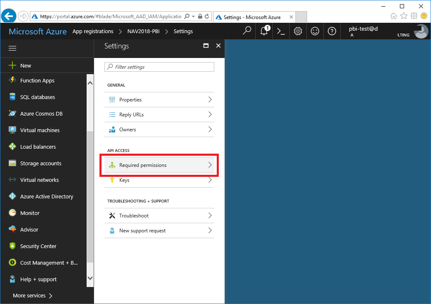Open Owners settings entry

[x=159, y=129]
